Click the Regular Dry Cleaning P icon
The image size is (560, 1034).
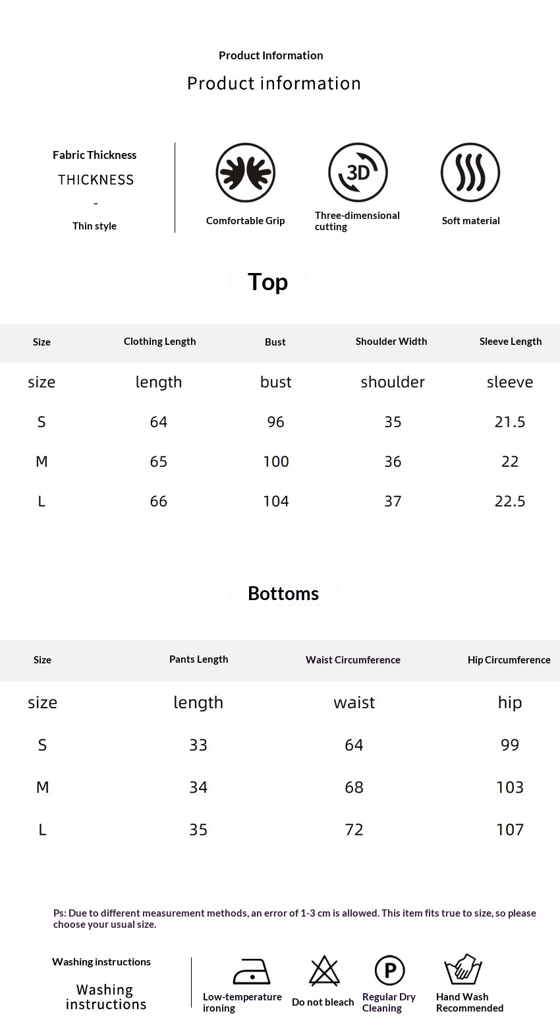(389, 971)
